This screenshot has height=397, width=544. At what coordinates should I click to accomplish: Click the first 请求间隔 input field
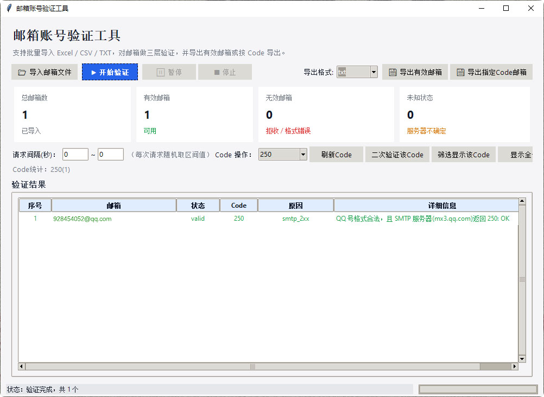(74, 154)
